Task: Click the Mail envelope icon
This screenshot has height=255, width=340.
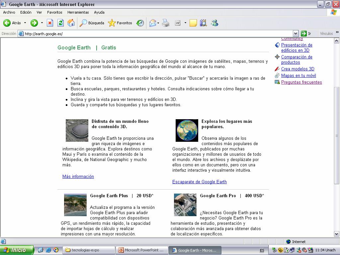Action: click(x=153, y=23)
